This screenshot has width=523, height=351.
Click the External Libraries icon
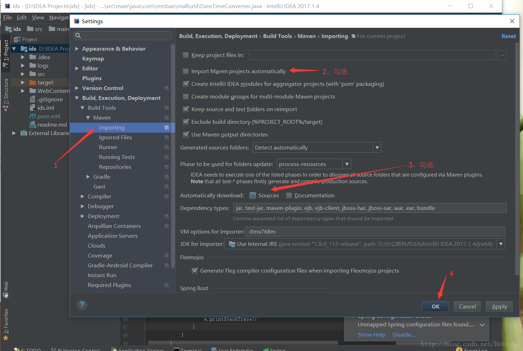[x=24, y=133]
